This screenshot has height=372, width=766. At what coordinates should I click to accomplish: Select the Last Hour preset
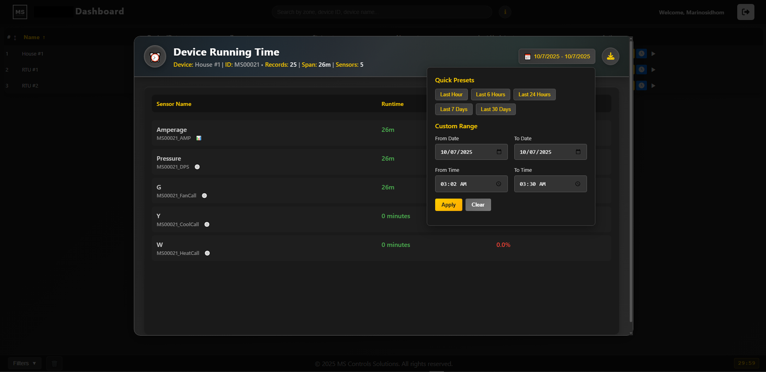(451, 95)
